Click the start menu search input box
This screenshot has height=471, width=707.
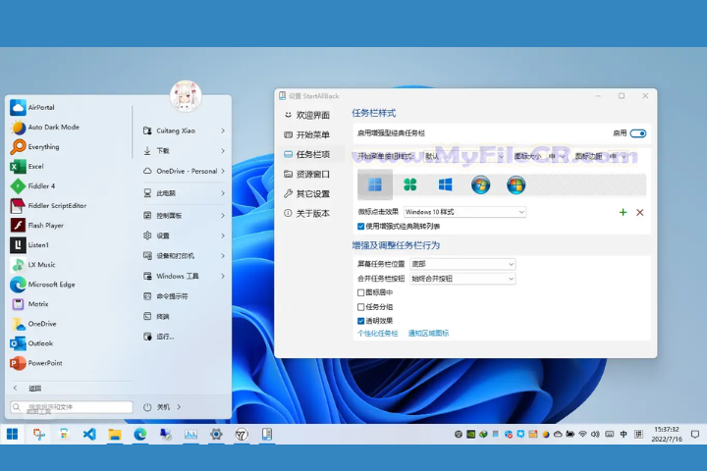(x=72, y=407)
